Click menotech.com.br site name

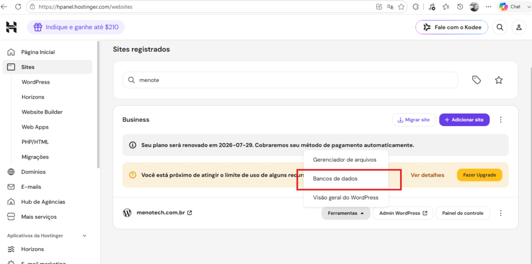pos(161,213)
